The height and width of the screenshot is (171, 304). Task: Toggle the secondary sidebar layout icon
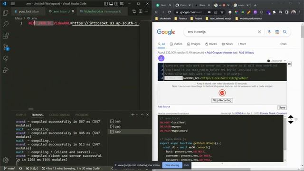pyautogui.click(x=116, y=4)
